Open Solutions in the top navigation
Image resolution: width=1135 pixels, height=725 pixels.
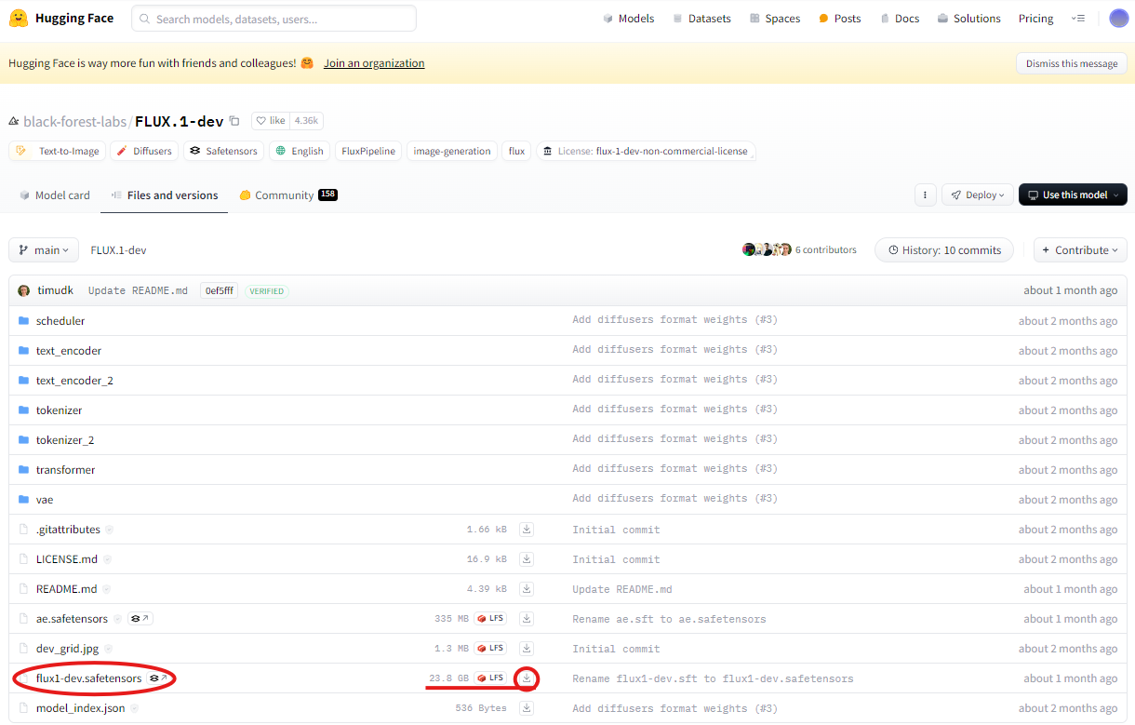968,19
